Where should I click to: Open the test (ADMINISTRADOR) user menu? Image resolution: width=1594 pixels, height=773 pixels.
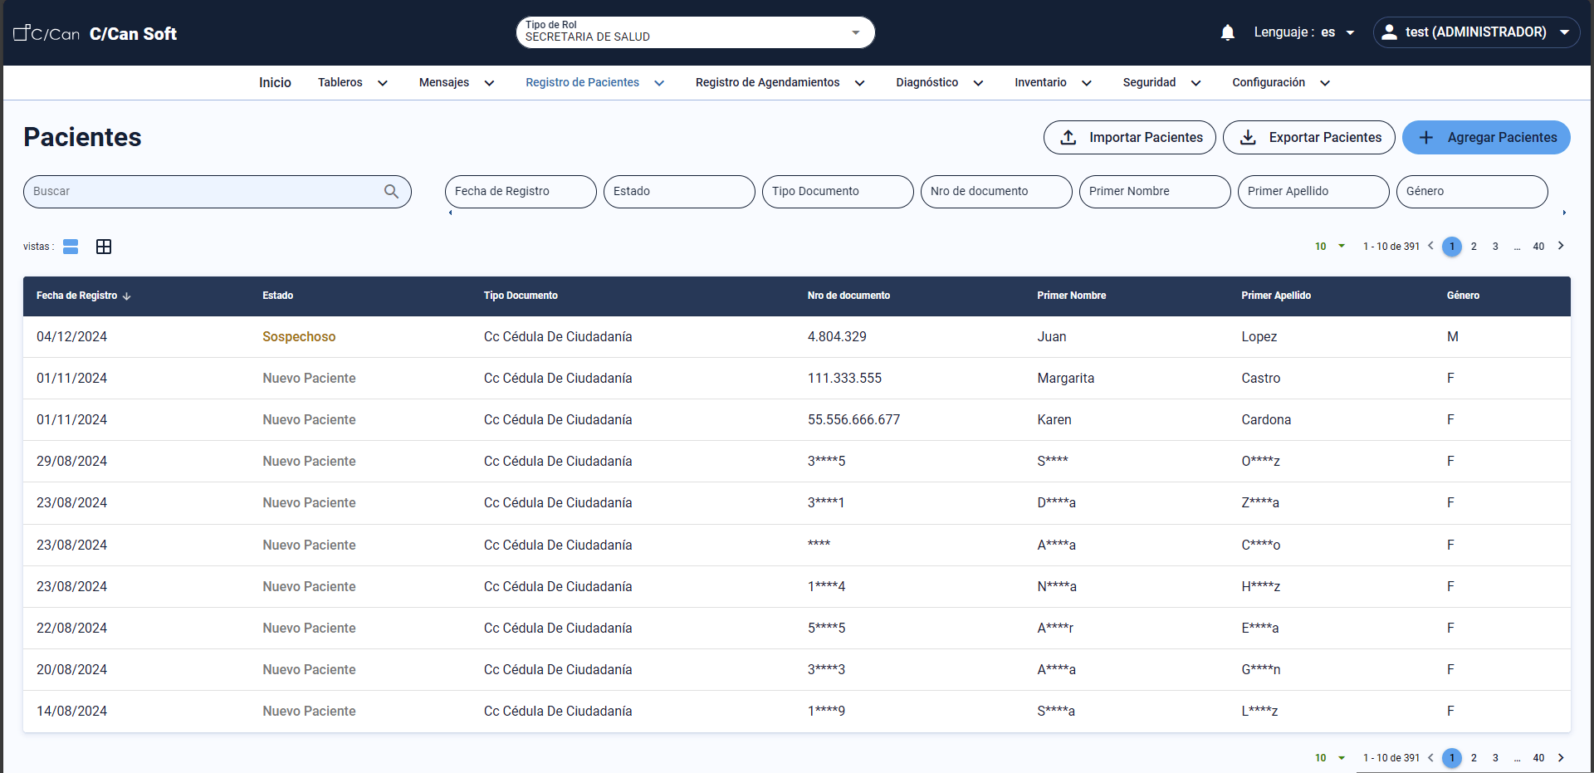point(1476,32)
